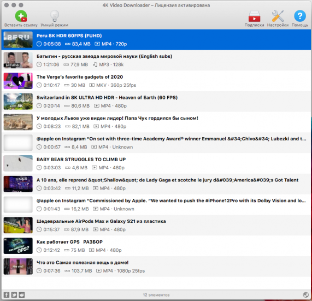Click title 'Что это Самая полезная вещь в доме!'
Viewport: 312px width, 301px height.
[83, 263]
